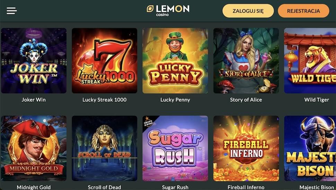The width and height of the screenshot is (336, 190).
Task: Open the Midnight Gold game tile
Action: coord(34,148)
